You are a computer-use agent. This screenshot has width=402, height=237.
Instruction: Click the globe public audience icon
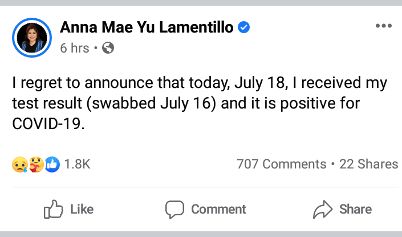[x=107, y=49]
